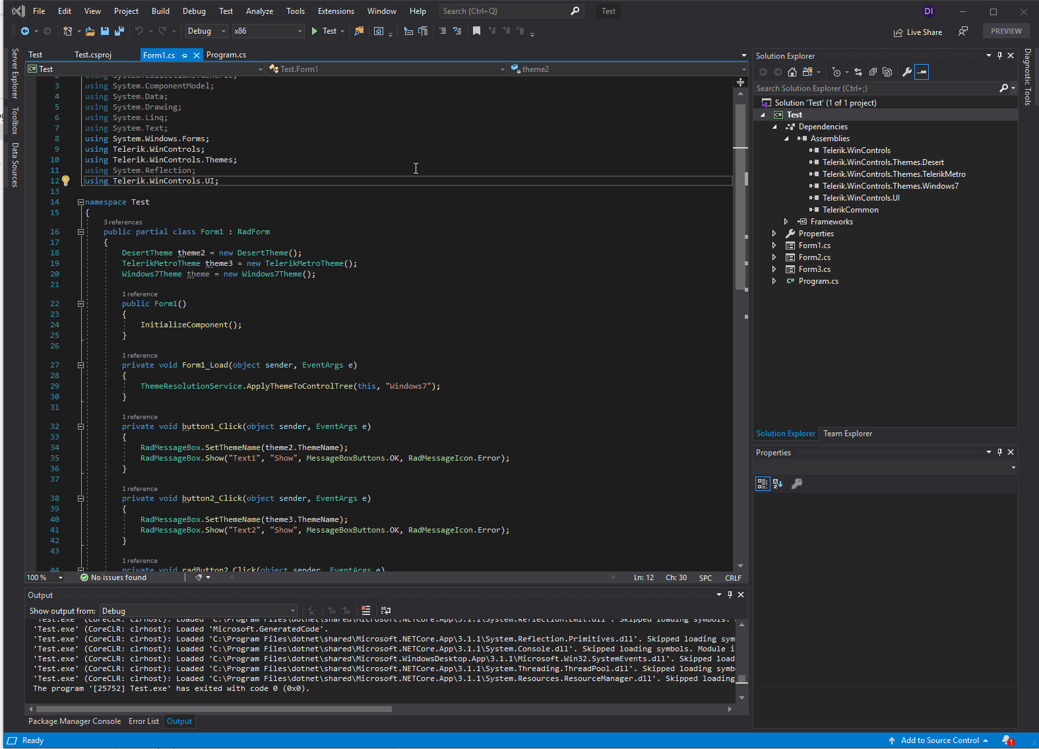Expand the Form1.cs tree node

774,245
